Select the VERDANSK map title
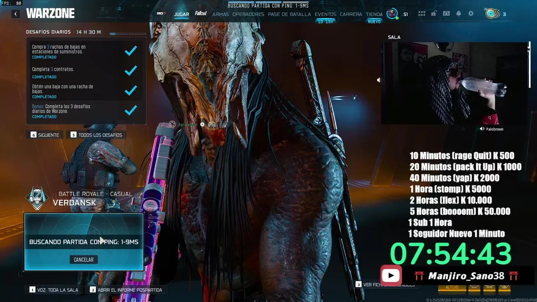This screenshot has width=537, height=302. [74, 203]
